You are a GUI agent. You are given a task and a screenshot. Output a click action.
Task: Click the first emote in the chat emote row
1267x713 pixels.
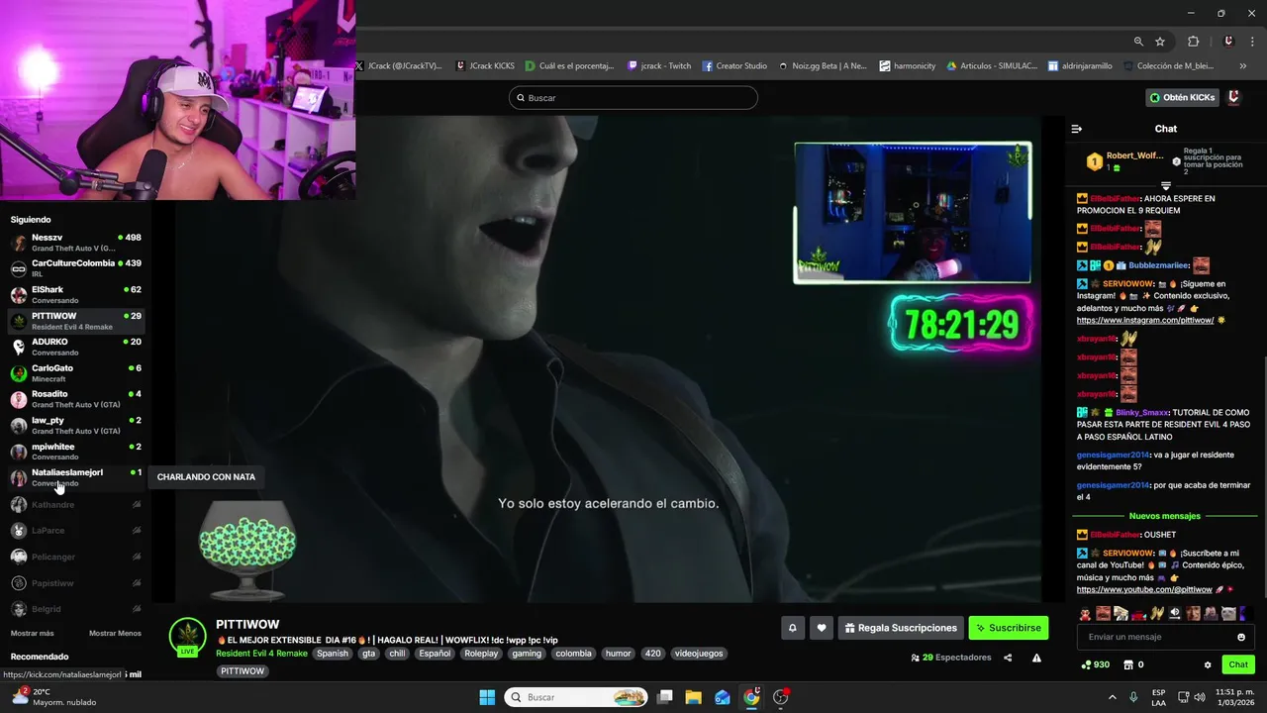point(1085,614)
